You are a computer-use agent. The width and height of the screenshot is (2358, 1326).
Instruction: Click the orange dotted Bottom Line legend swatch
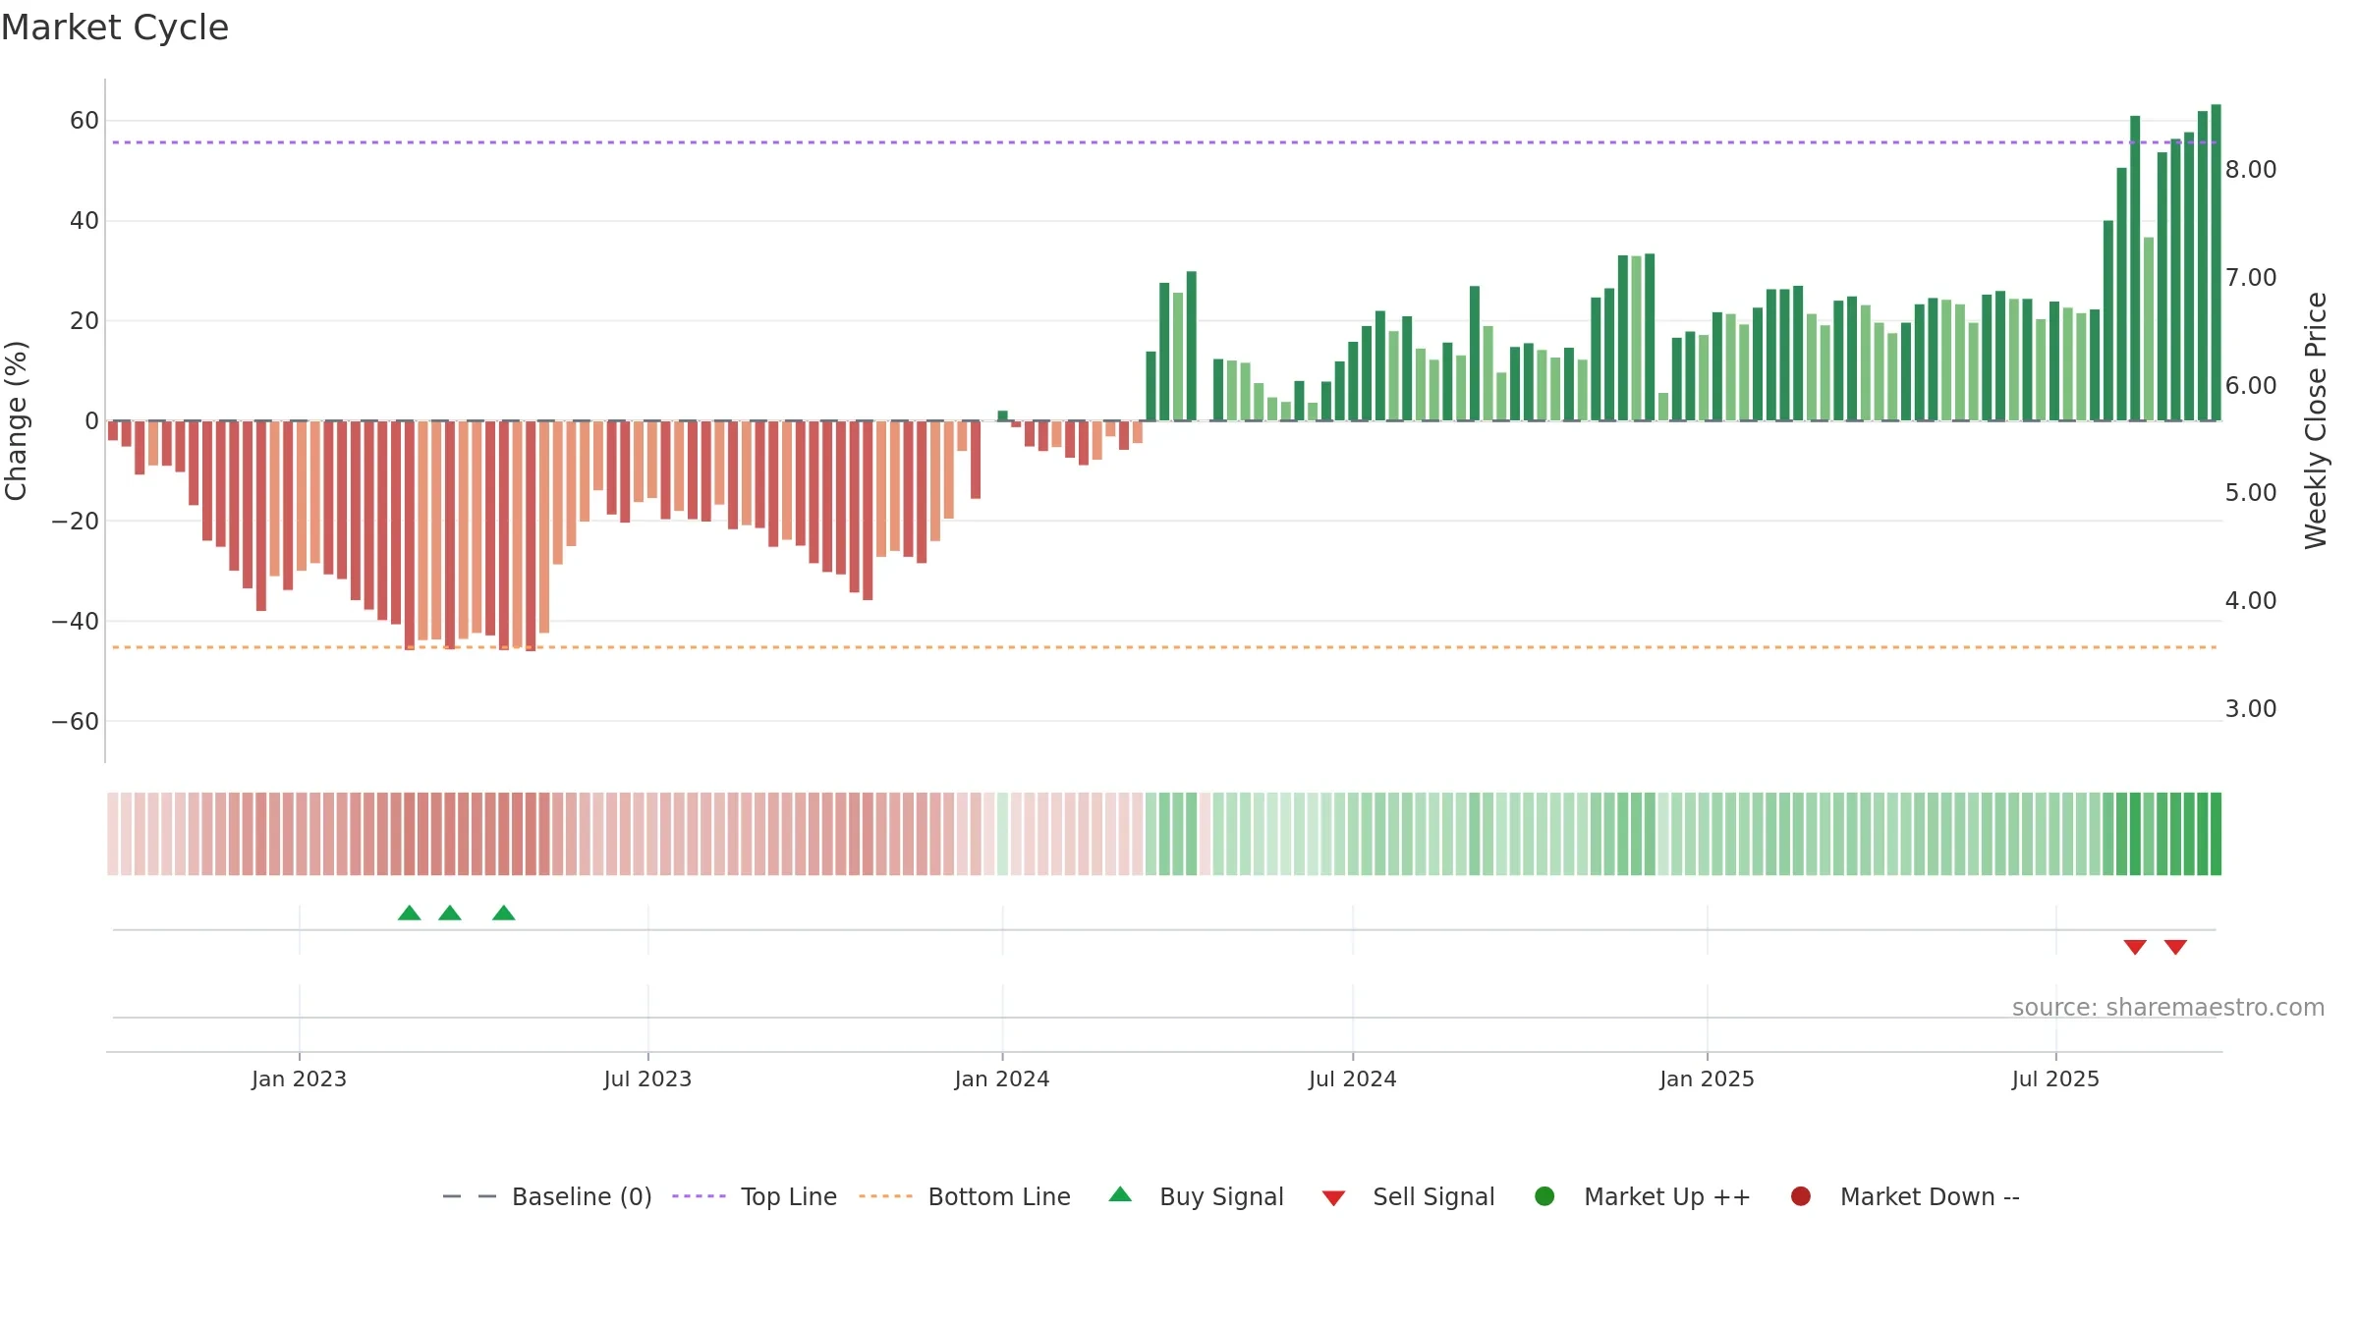point(885,1196)
